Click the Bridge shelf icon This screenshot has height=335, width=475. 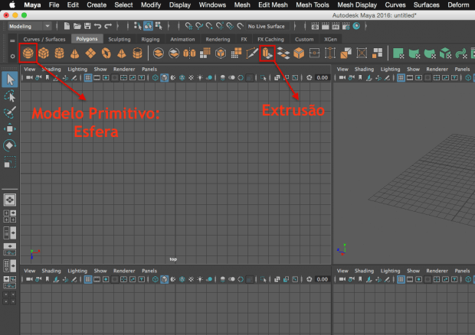283,54
